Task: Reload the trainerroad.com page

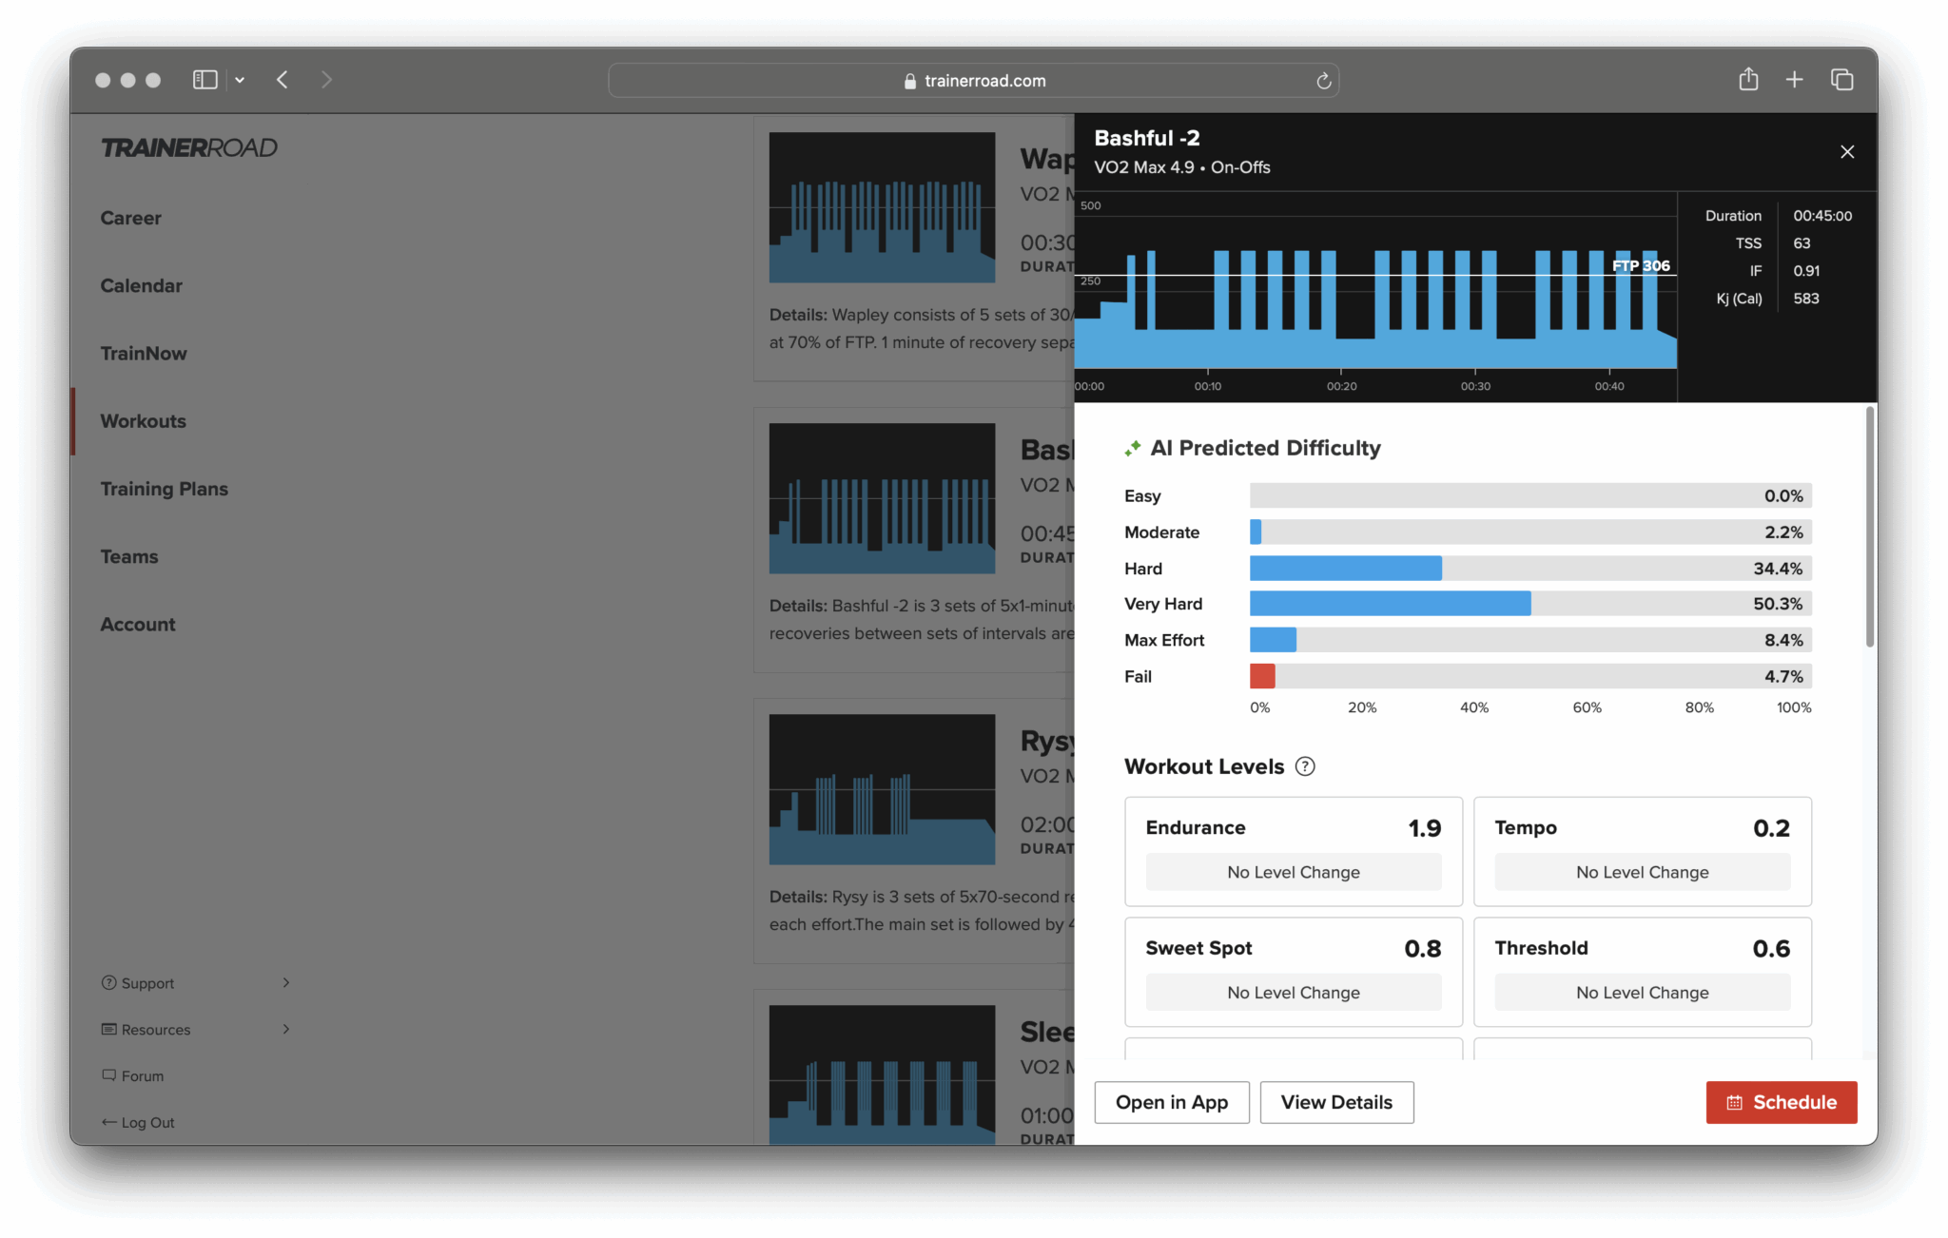Action: (x=1323, y=81)
